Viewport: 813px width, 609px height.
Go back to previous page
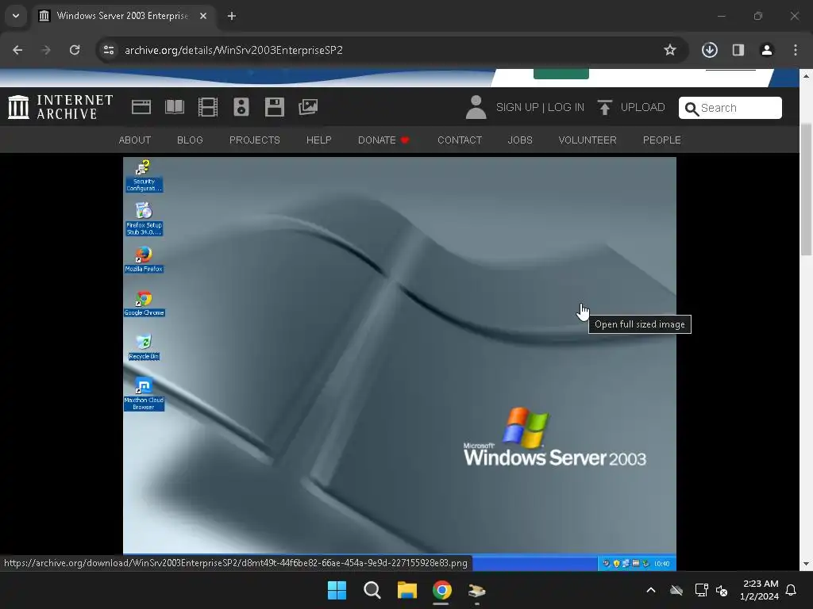(17, 50)
